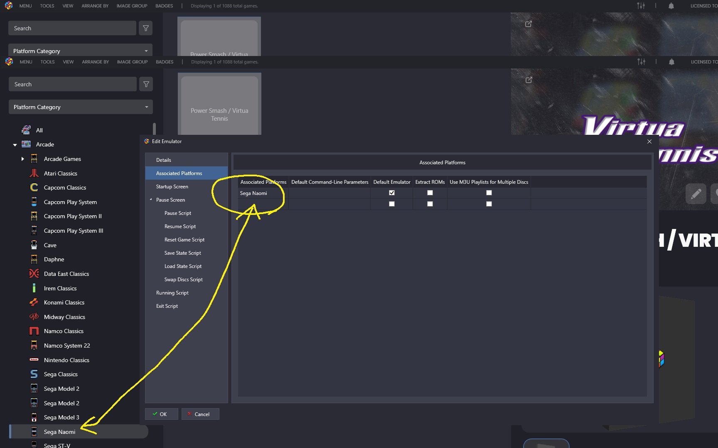Click the upper notifications bell icon
Screen dimensions: 718x448
(x=671, y=6)
